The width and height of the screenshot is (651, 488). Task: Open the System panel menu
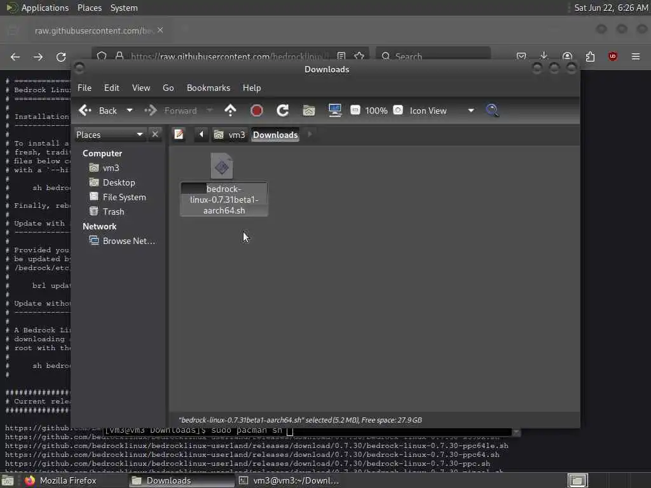point(124,8)
